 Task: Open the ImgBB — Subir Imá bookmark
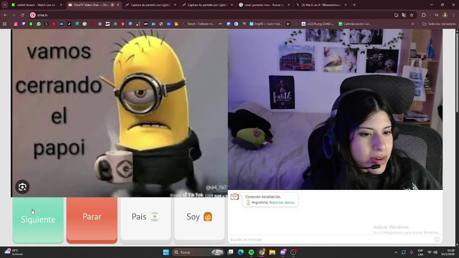265,24
